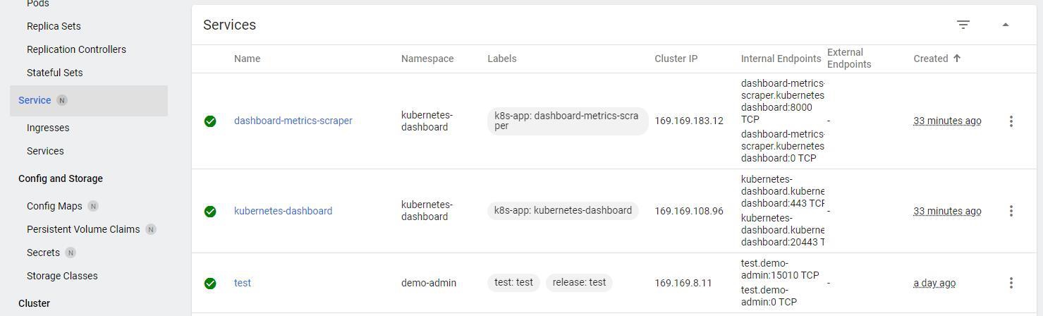Sort by Created column arrow
This screenshot has width=1043, height=316.
click(x=957, y=59)
